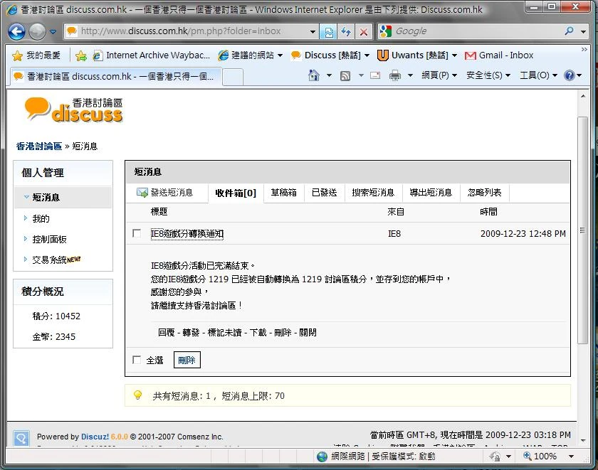Image resolution: width=598 pixels, height=470 pixels.
Task: Click the 100% zoom level button
Action: point(540,456)
